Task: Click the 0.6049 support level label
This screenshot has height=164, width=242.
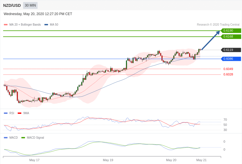Action: (228, 69)
